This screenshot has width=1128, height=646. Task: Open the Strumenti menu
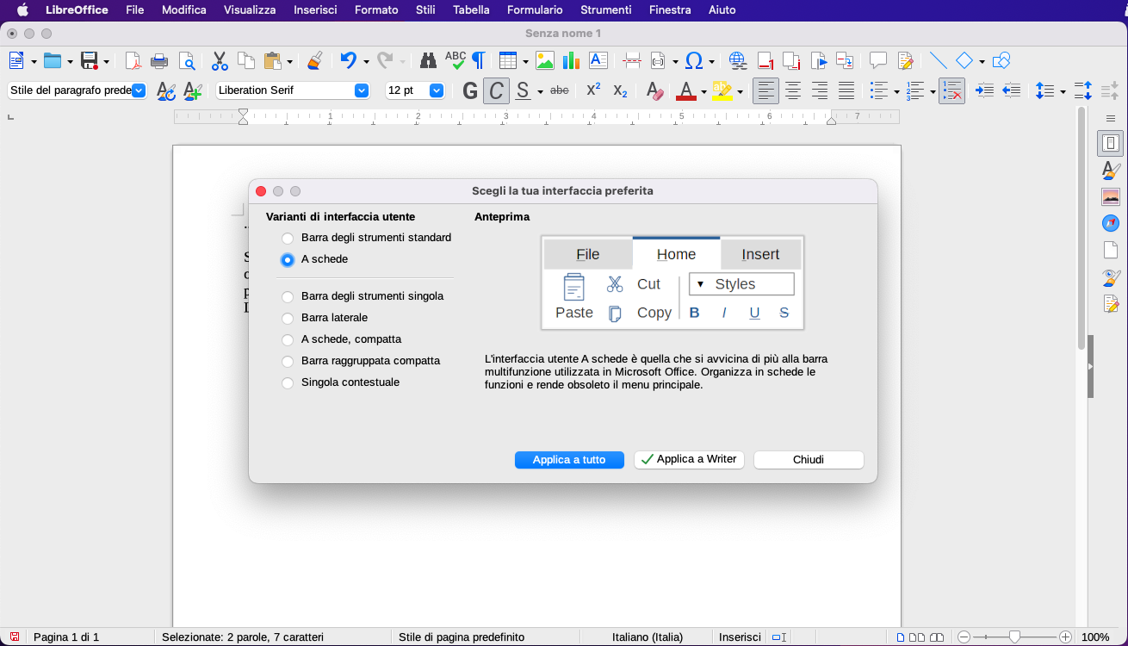point(605,10)
